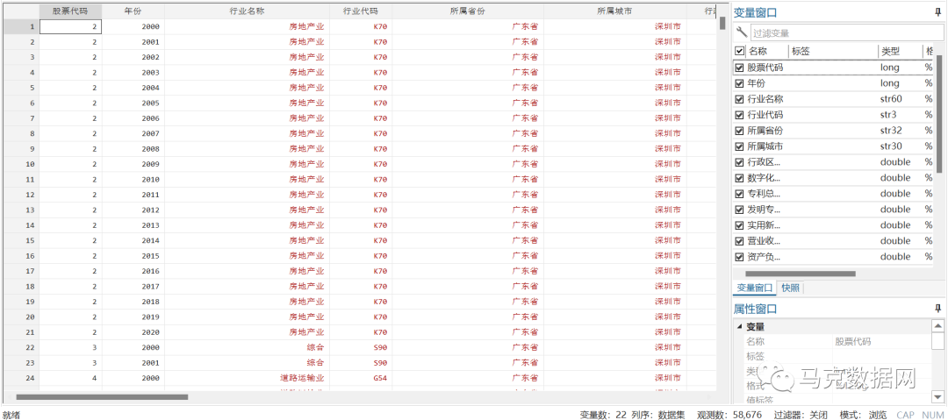Toggle the 实用新… variable checkbox
The height and width of the screenshot is (420, 948).
[x=739, y=224]
